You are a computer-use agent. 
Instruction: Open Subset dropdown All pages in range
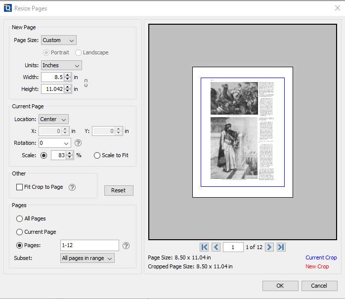pos(87,258)
